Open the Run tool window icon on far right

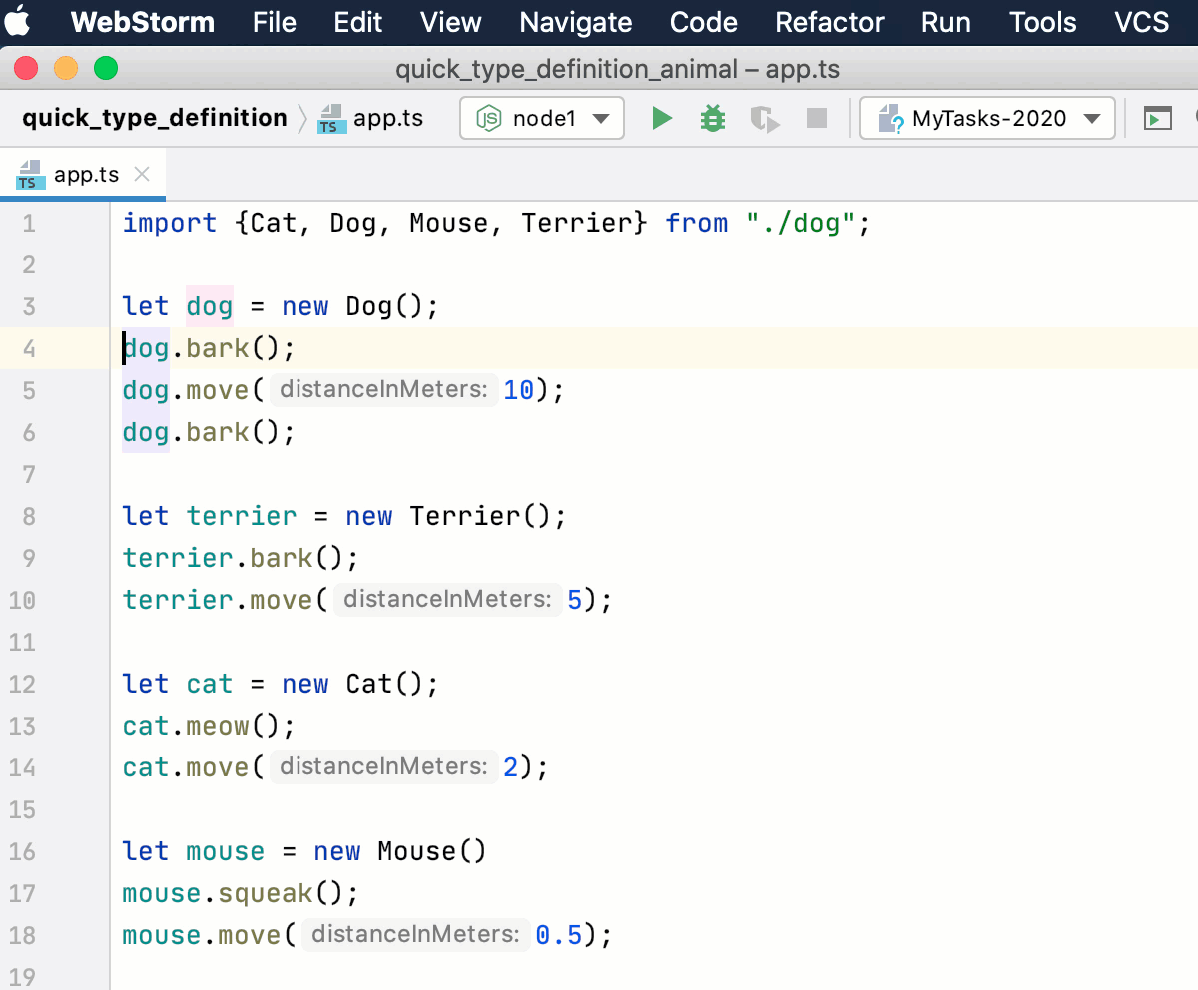[x=1157, y=118]
